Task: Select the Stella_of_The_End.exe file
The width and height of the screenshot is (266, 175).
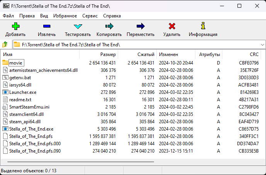Action: [31, 129]
